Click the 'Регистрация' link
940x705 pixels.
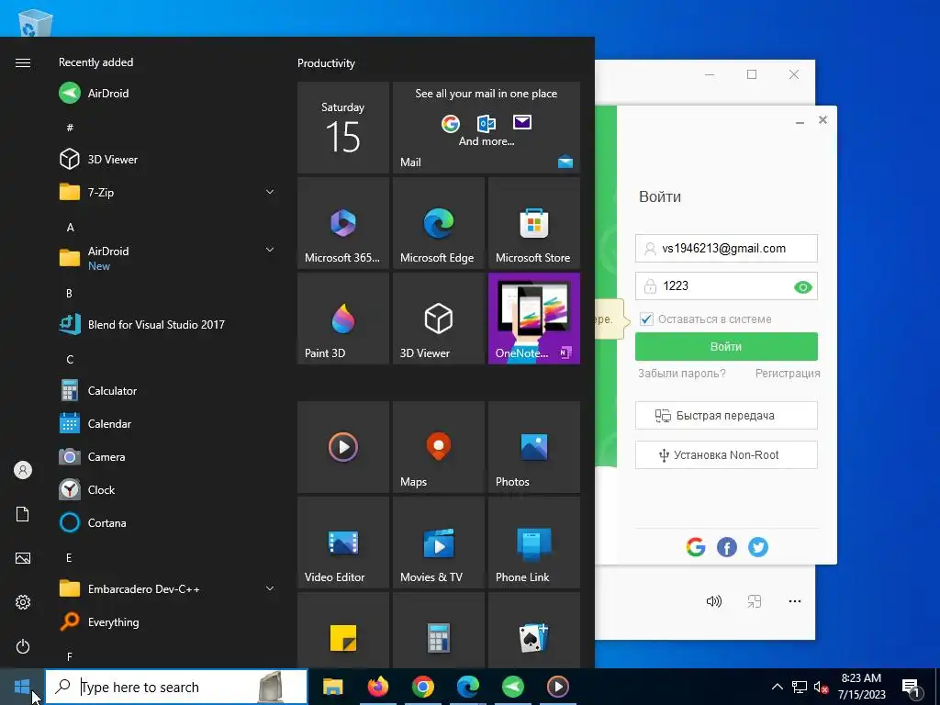pyautogui.click(x=788, y=373)
